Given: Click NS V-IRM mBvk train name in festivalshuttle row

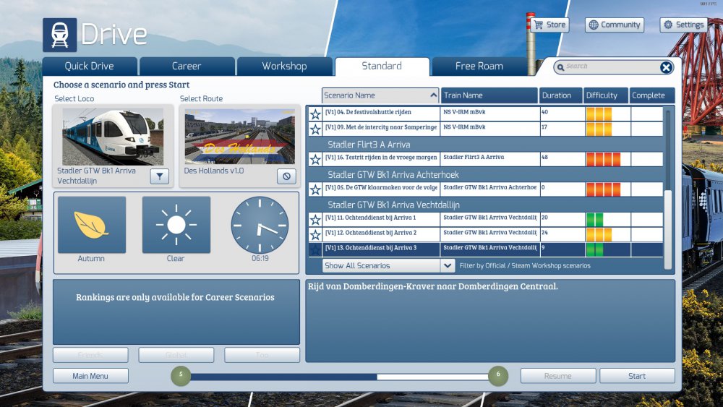Looking at the screenshot, I should point(464,112).
